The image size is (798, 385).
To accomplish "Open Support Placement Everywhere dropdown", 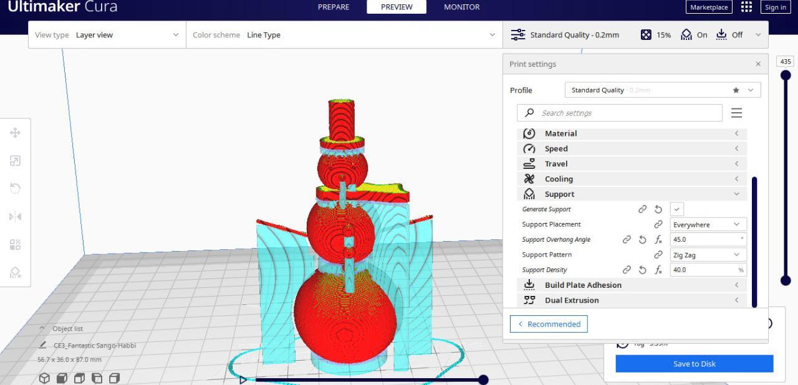I will pyautogui.click(x=708, y=224).
